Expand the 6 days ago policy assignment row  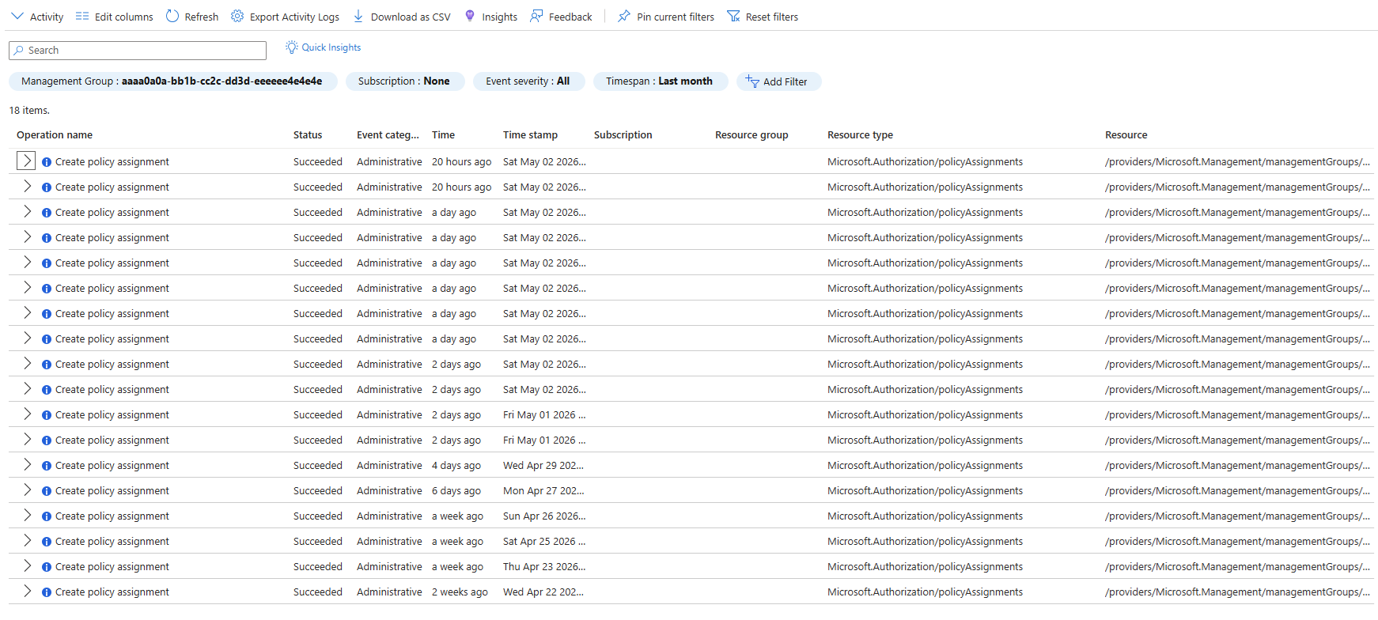tap(27, 490)
